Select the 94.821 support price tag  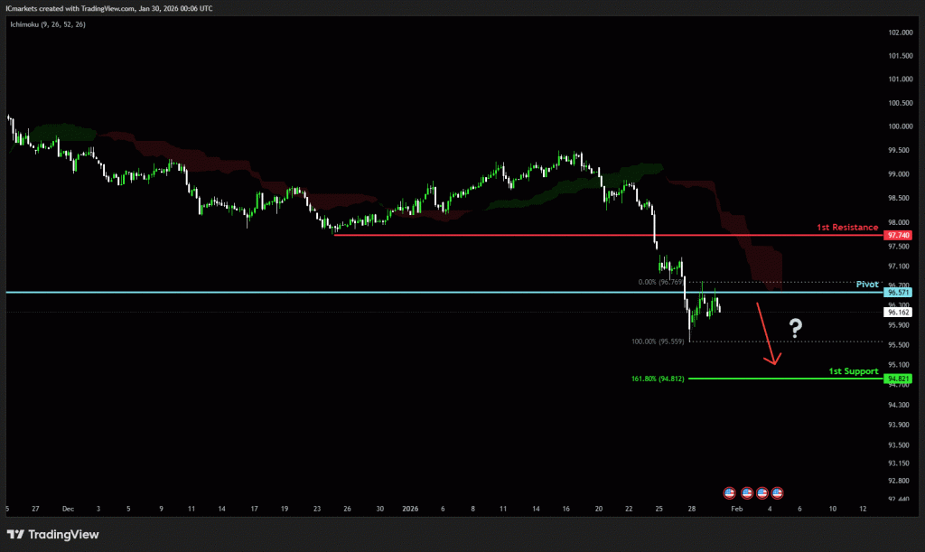click(x=898, y=379)
